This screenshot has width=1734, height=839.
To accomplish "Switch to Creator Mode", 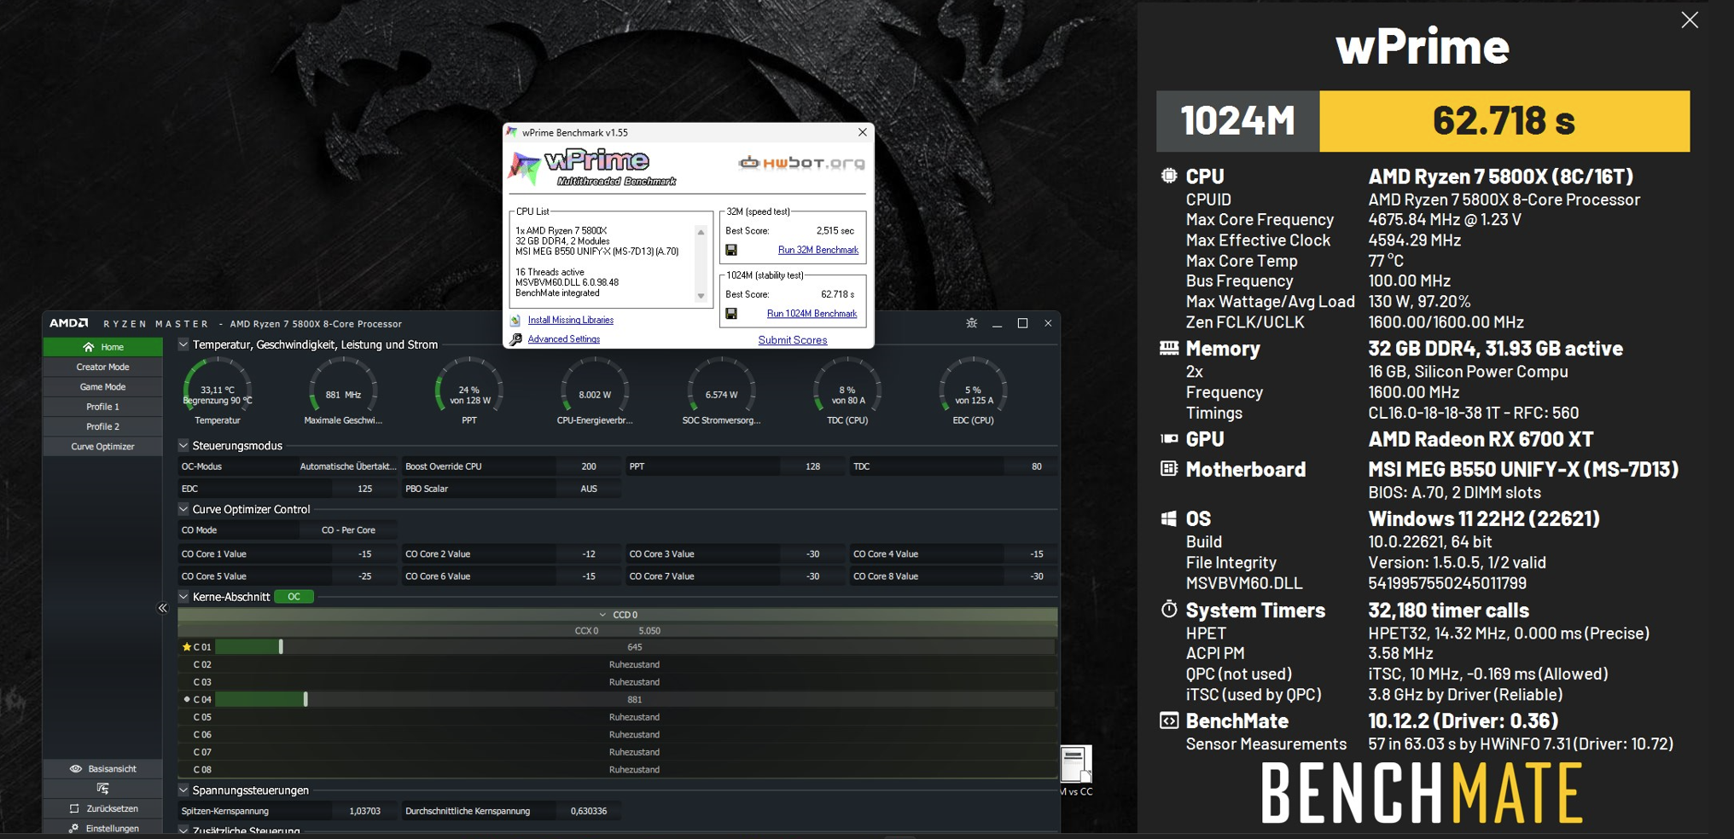I will (103, 367).
